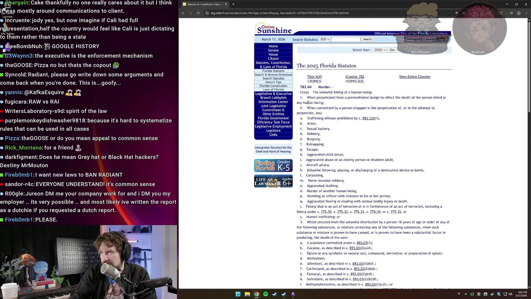Viewport: 531px width, 299px height.
Task: Open Florida Government Efficiency Task Force
Action: click(x=273, y=120)
